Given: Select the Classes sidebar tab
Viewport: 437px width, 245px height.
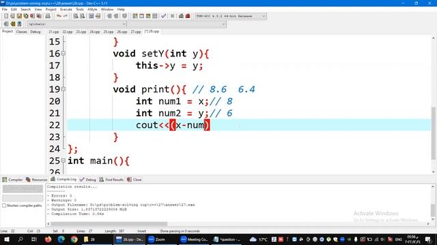Looking at the screenshot, I should pos(22,32).
